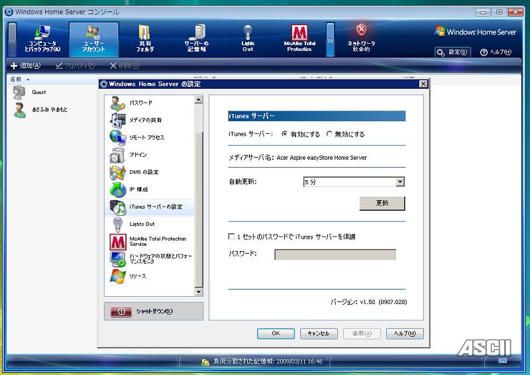Click the Update (更新) button
This screenshot has width=530, height=375.
pos(382,203)
